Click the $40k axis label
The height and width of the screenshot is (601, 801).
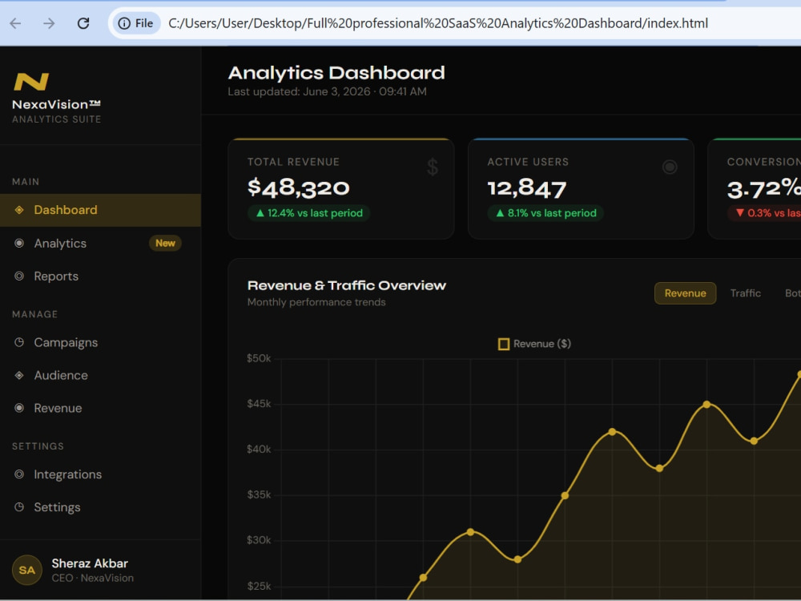coord(259,450)
